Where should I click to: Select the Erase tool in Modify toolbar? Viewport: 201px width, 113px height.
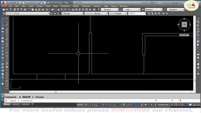[x=198, y=19]
